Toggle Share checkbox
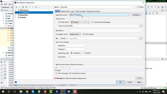Image resolution: width=167 pixels, height=94 pixels. (138, 7)
